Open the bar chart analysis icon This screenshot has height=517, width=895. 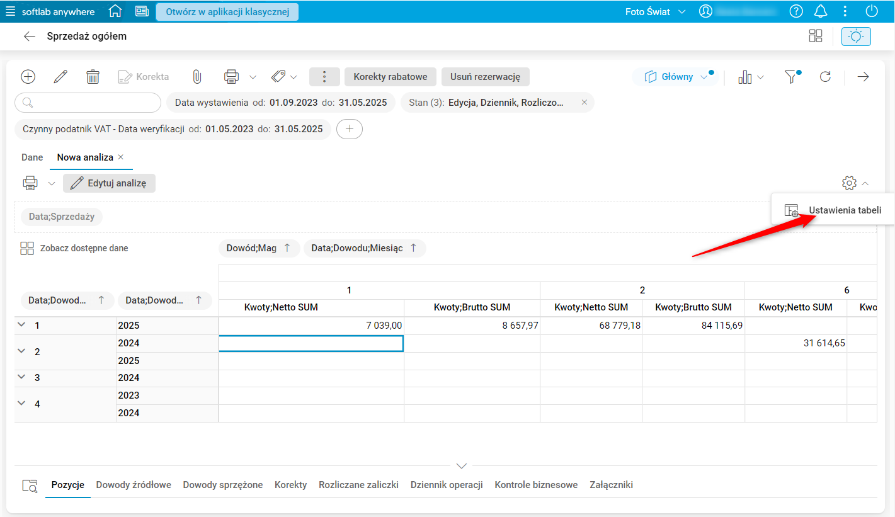tap(745, 77)
